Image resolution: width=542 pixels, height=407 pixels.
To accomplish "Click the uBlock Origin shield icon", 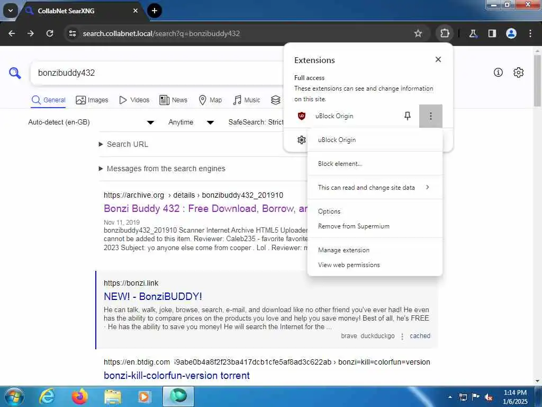I will [301, 116].
